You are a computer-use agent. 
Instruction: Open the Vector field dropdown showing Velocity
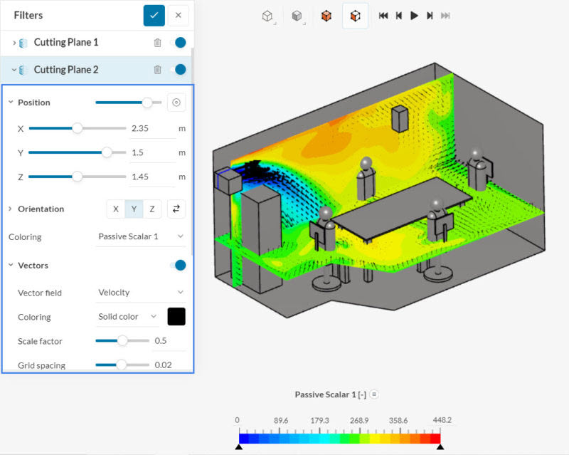[140, 293]
